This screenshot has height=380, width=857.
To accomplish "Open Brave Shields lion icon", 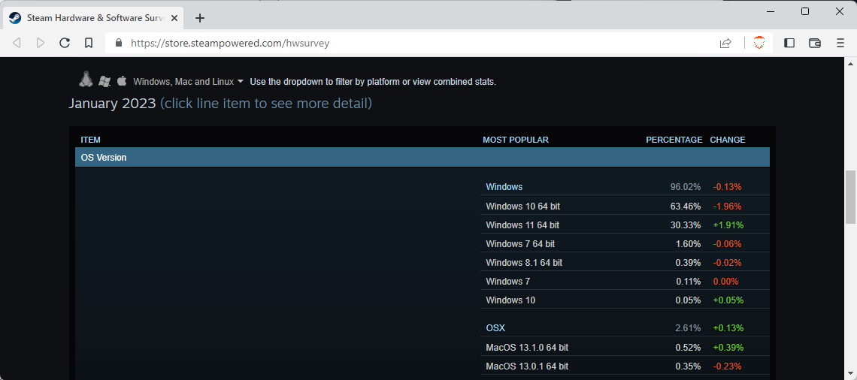I will click(x=759, y=43).
